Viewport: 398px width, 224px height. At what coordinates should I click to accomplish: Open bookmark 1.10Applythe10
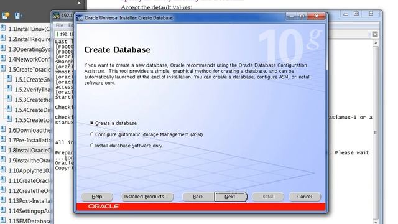(29, 170)
